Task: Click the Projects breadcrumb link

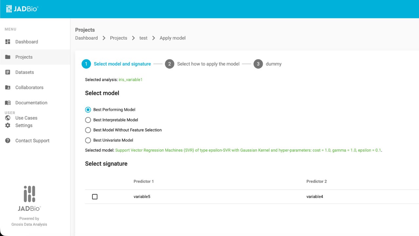Action: 118,38
